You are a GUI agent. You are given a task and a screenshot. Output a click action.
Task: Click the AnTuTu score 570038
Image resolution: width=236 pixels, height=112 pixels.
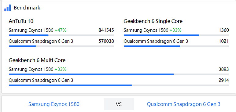[106, 41]
